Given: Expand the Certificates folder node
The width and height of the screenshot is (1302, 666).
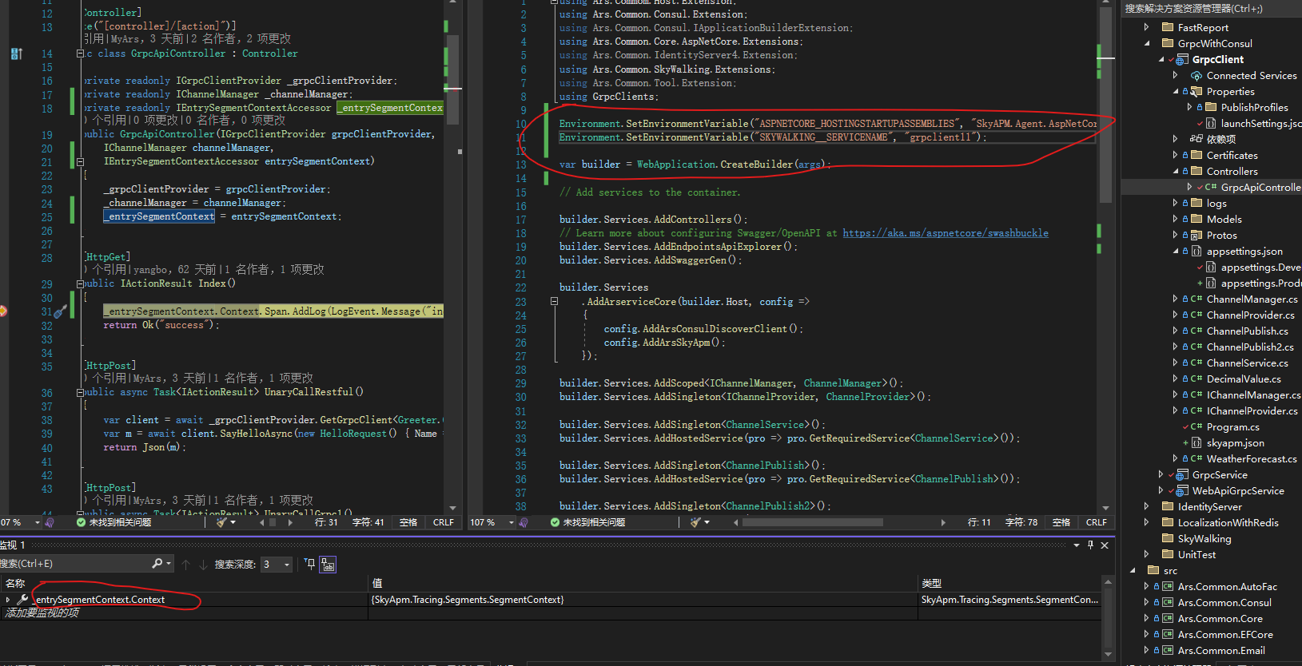Looking at the screenshot, I should [1176, 156].
